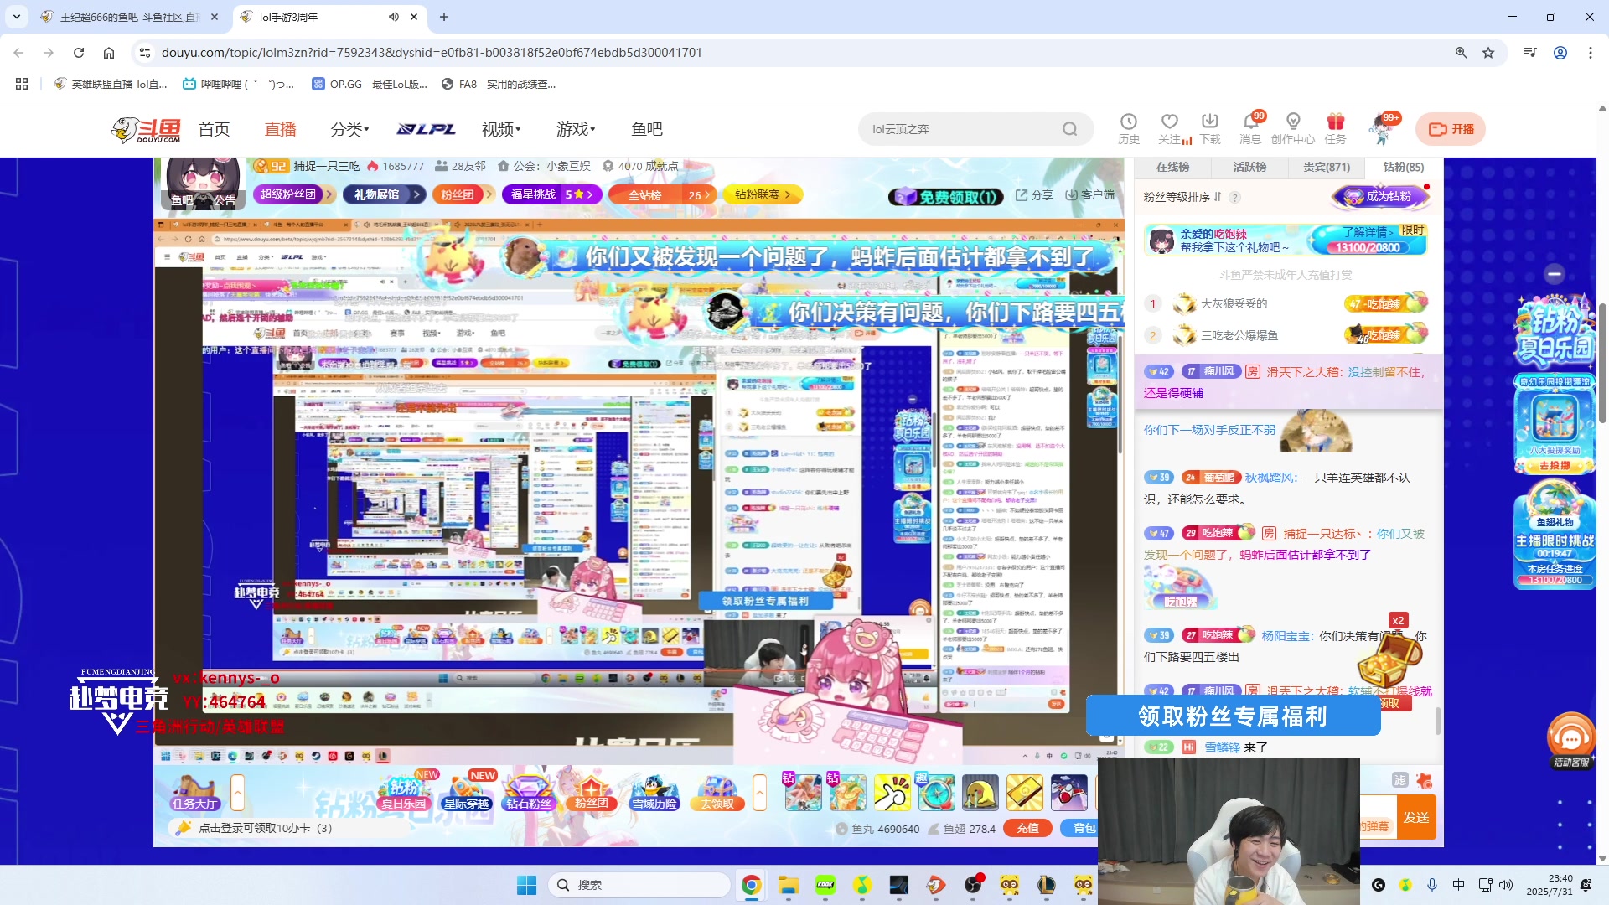Open 任务大厅 icon in gift bar
The height and width of the screenshot is (905, 1609).
(194, 792)
